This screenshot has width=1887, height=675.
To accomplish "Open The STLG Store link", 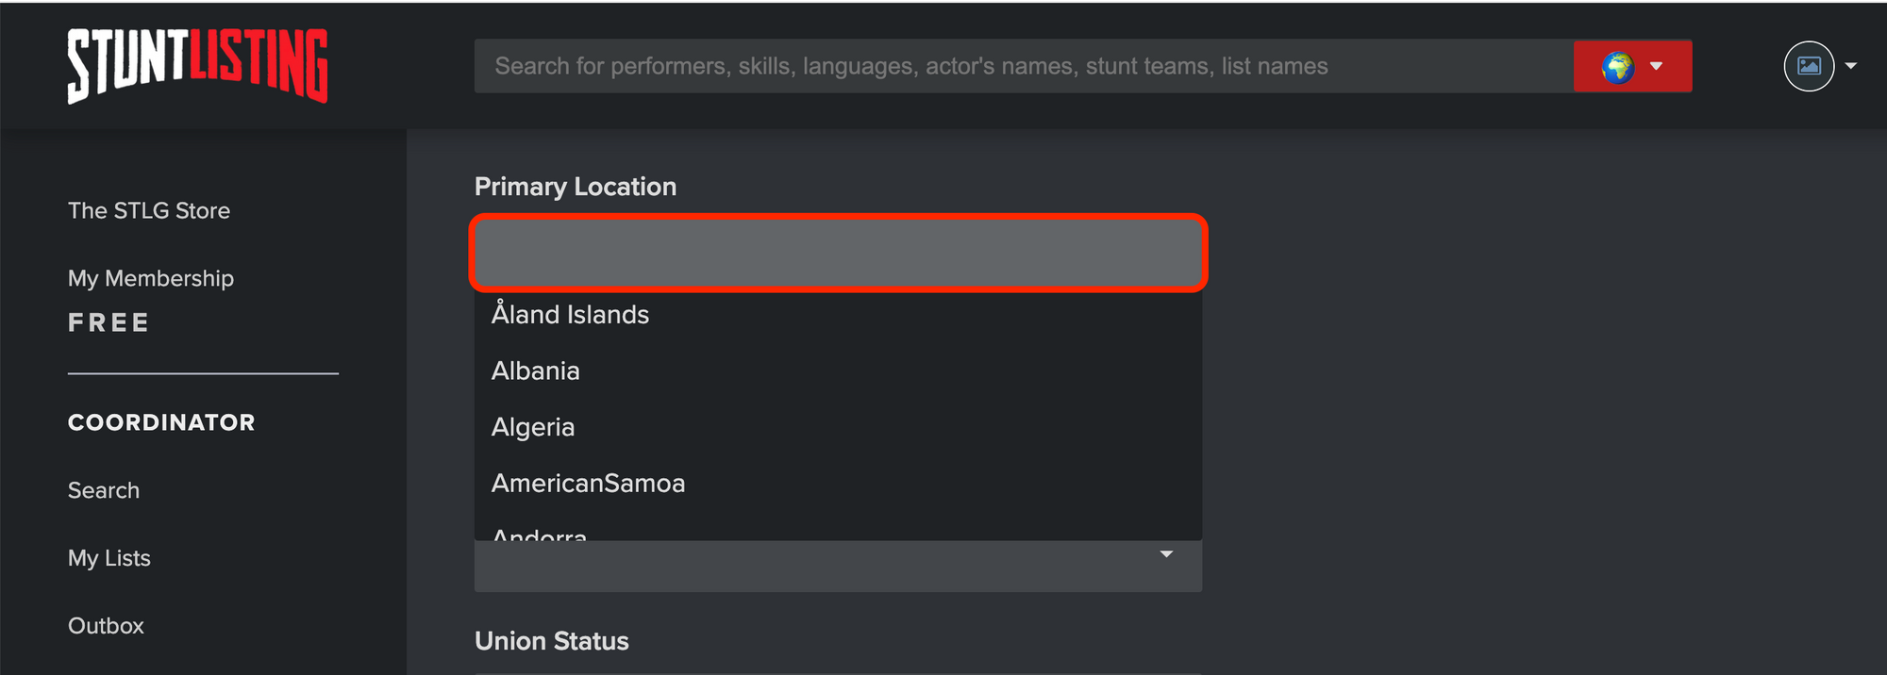I will (x=149, y=210).
